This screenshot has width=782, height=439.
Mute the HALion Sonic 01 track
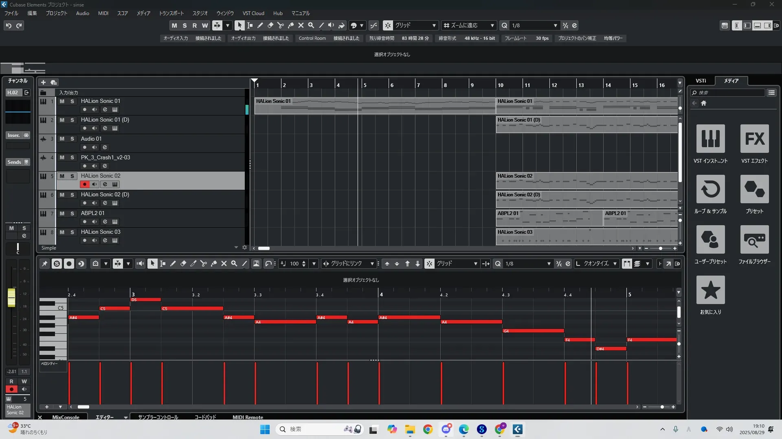[62, 101]
